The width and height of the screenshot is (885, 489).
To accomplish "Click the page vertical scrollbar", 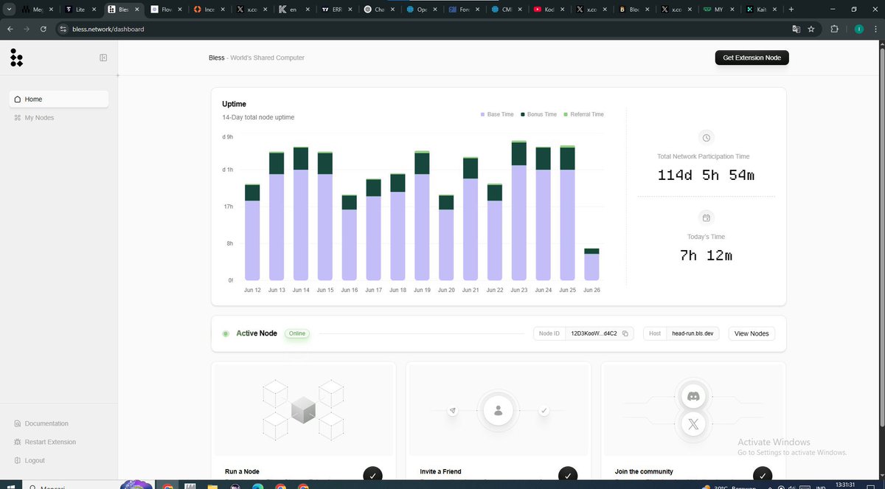I will click(881, 236).
